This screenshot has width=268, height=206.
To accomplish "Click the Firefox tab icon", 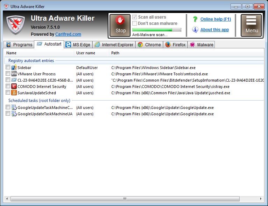I will click(x=168, y=44).
